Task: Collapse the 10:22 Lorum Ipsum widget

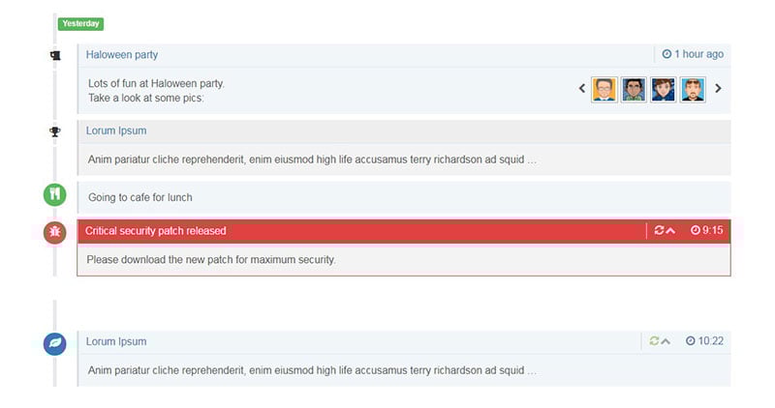Action: [x=666, y=341]
